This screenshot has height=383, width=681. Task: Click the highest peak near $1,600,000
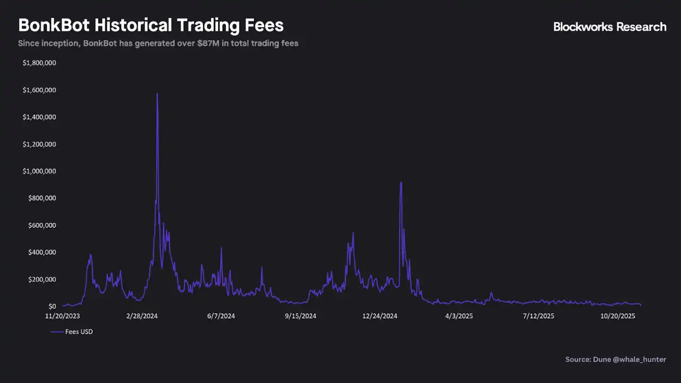click(x=157, y=94)
